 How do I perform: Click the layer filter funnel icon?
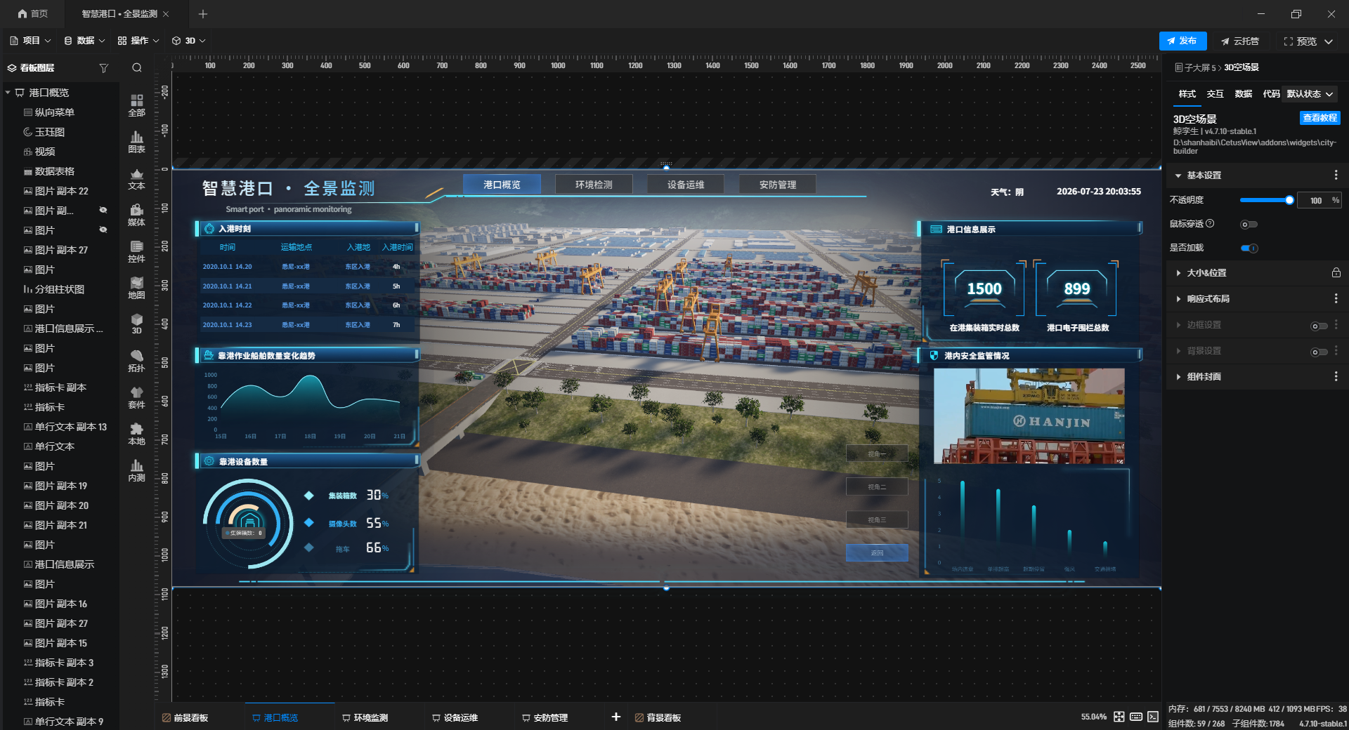click(104, 68)
